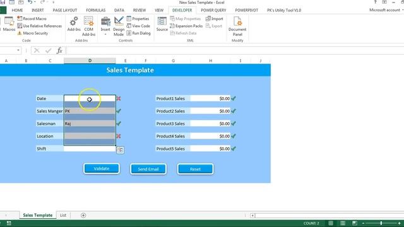Open control Properties

(x=138, y=19)
